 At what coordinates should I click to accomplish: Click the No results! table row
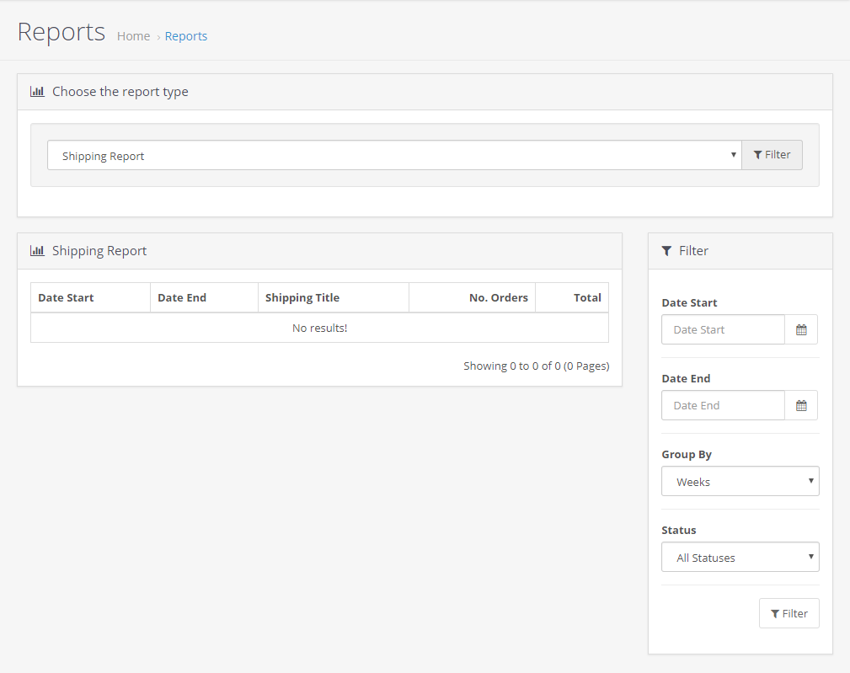click(x=319, y=328)
